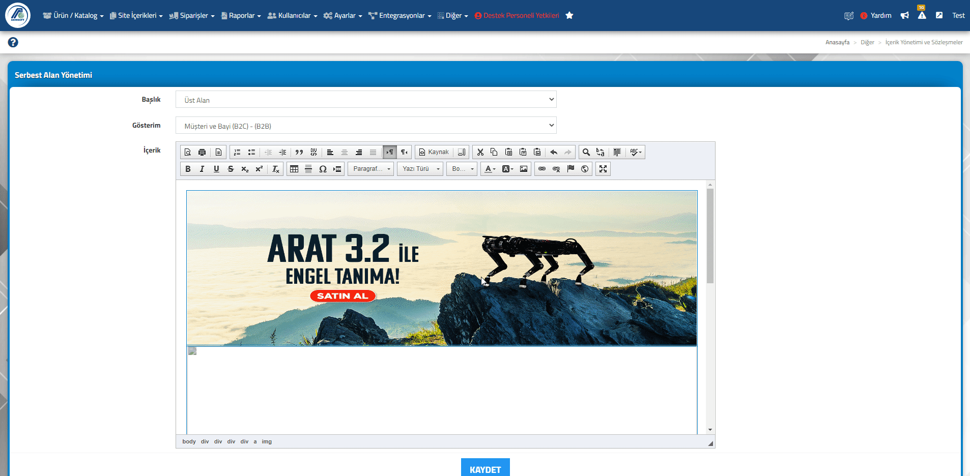The image size is (970, 476).
Task: Insert a hyperlink
Action: coord(542,169)
